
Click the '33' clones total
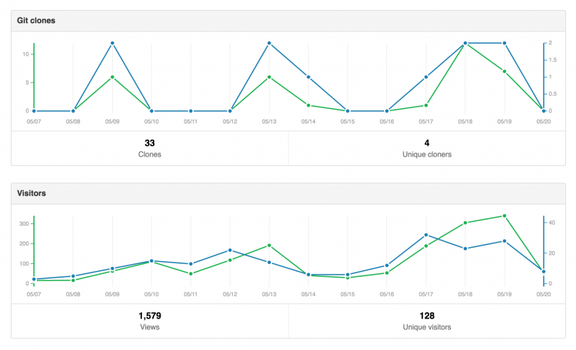(x=150, y=143)
